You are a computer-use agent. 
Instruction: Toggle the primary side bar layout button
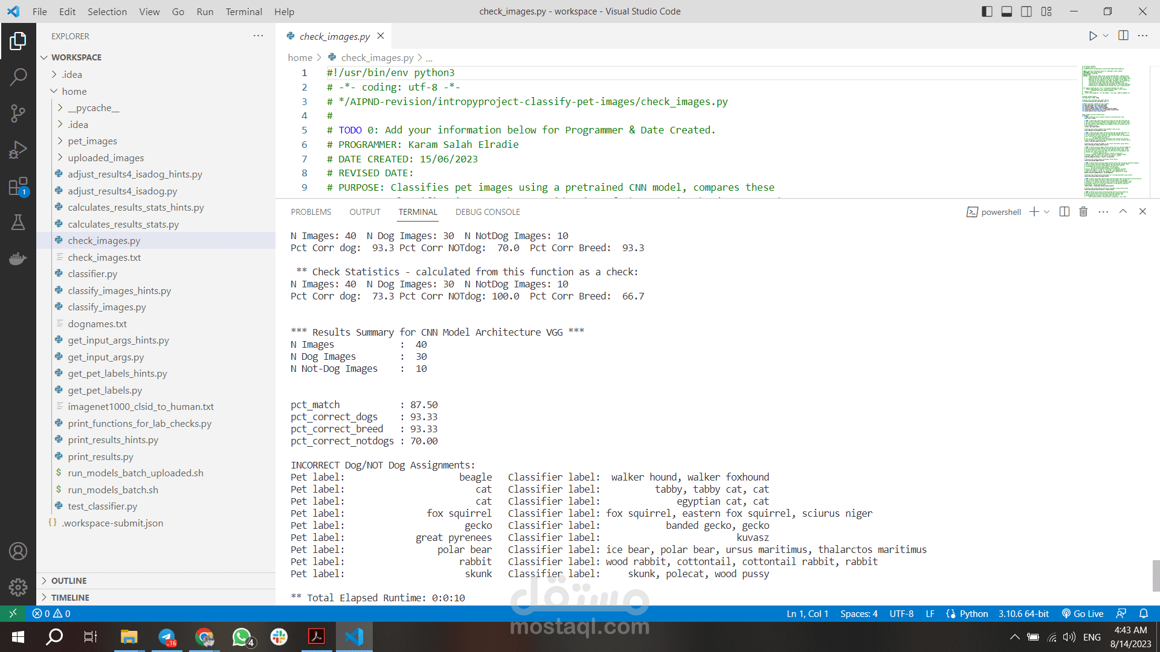tap(987, 11)
